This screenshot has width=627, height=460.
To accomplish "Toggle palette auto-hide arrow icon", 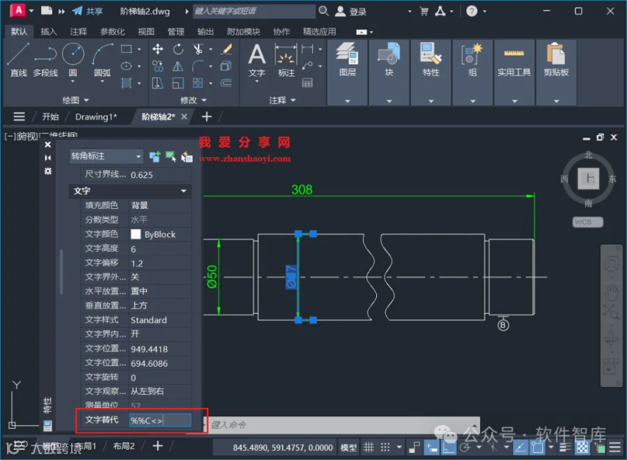I will click(x=47, y=158).
